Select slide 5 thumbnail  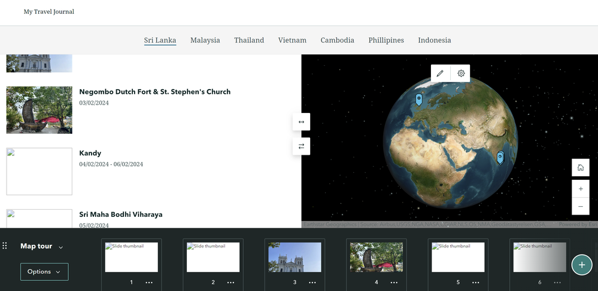point(458,257)
